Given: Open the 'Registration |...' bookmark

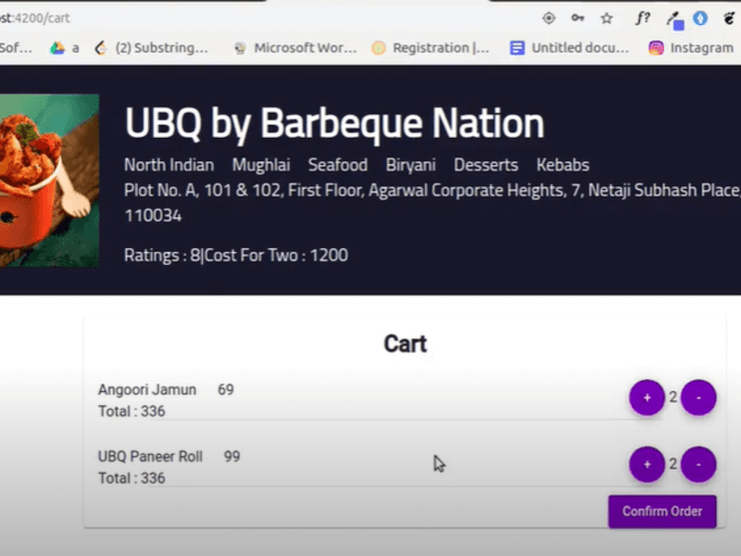Looking at the screenshot, I should click(x=430, y=48).
